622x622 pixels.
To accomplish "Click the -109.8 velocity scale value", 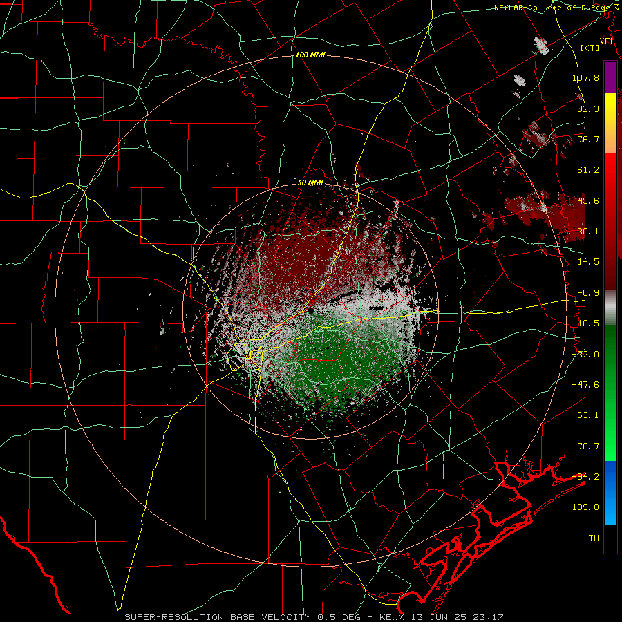I will click(583, 507).
